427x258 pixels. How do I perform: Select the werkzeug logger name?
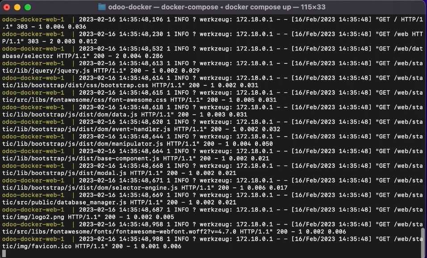[214, 19]
